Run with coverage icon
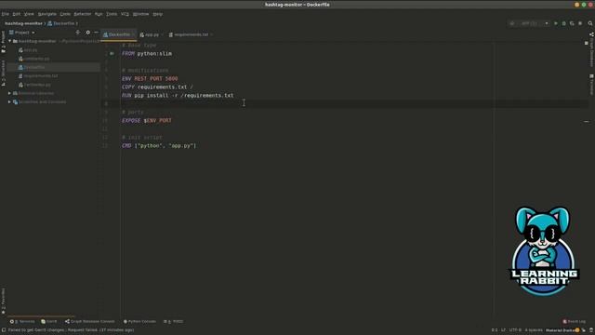This screenshot has height=335, width=595. [x=572, y=23]
